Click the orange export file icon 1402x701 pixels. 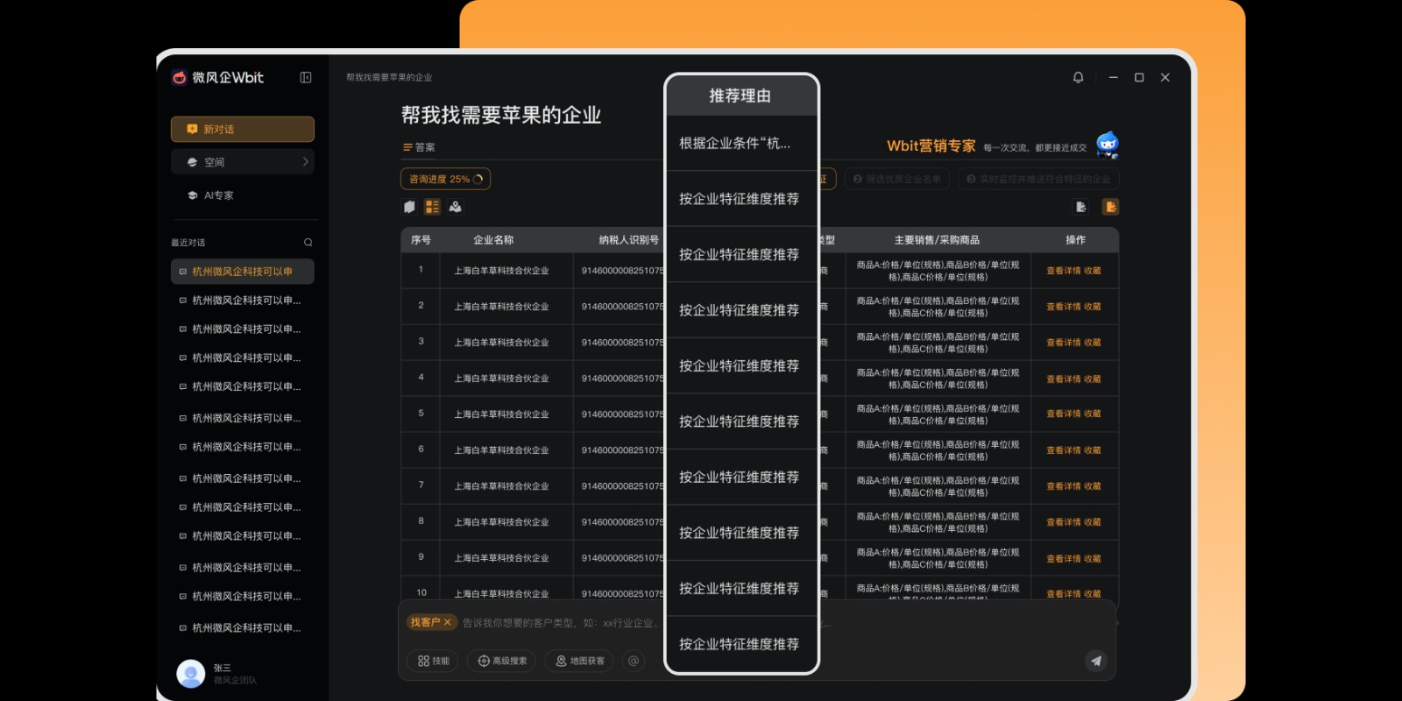click(1110, 207)
